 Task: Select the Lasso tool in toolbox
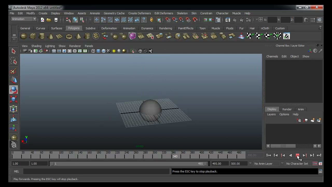[13, 61]
